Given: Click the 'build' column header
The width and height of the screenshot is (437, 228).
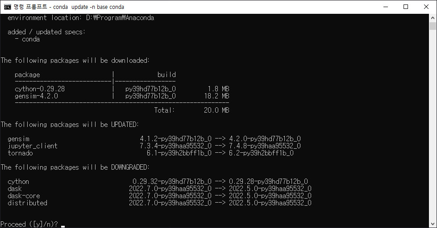Looking at the screenshot, I should (166, 75).
